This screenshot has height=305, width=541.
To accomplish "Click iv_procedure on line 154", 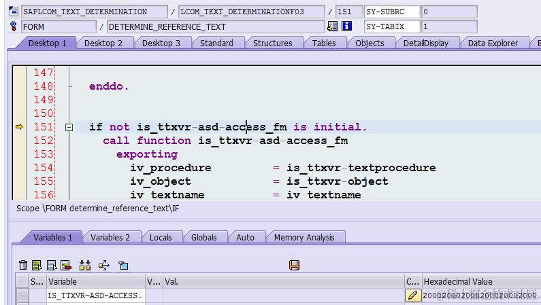I will (171, 168).
